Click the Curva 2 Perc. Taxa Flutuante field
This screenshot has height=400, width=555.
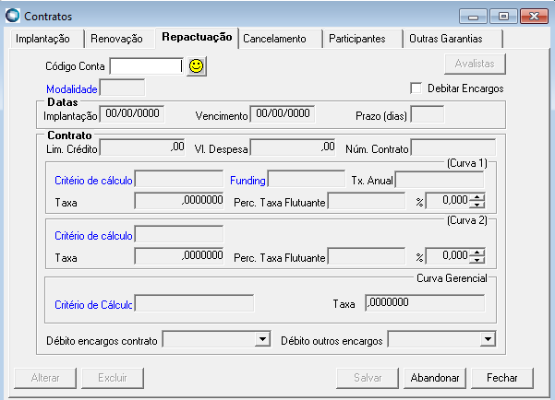coord(367,256)
